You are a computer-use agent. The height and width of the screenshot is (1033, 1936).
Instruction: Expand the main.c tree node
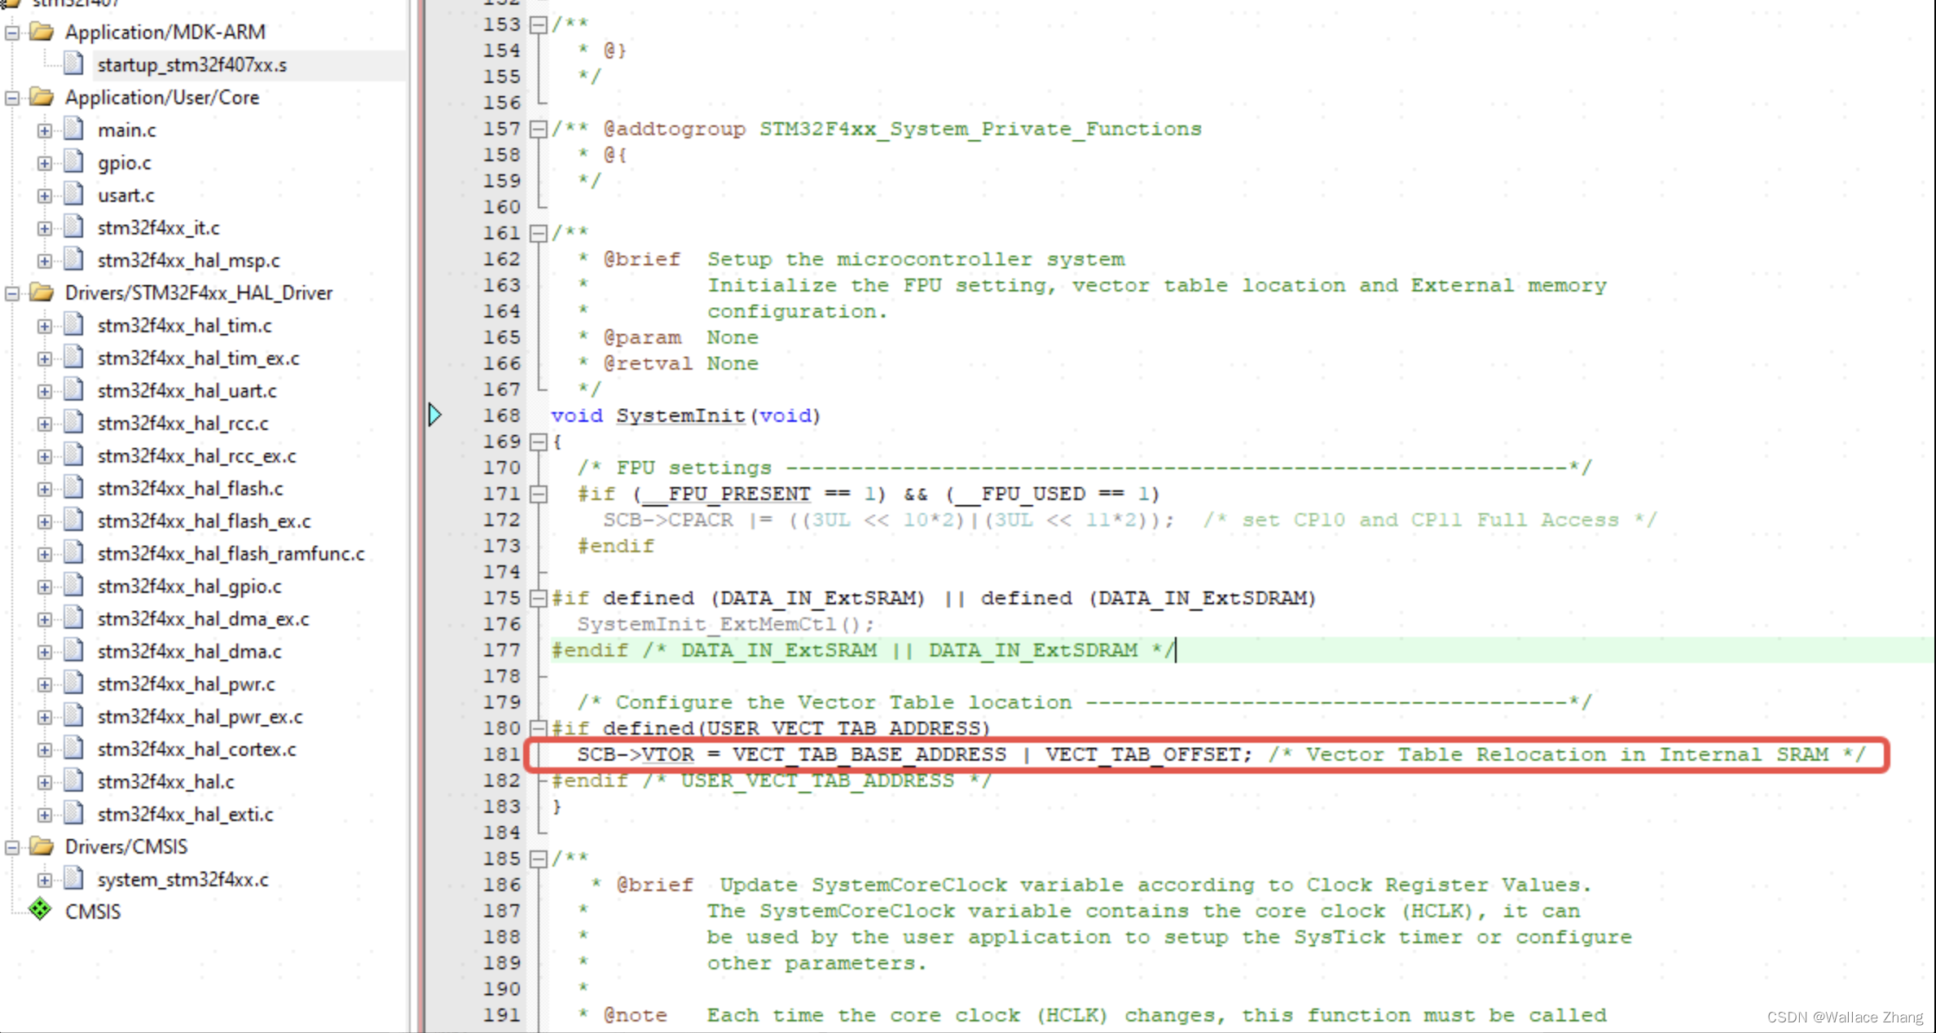point(45,129)
